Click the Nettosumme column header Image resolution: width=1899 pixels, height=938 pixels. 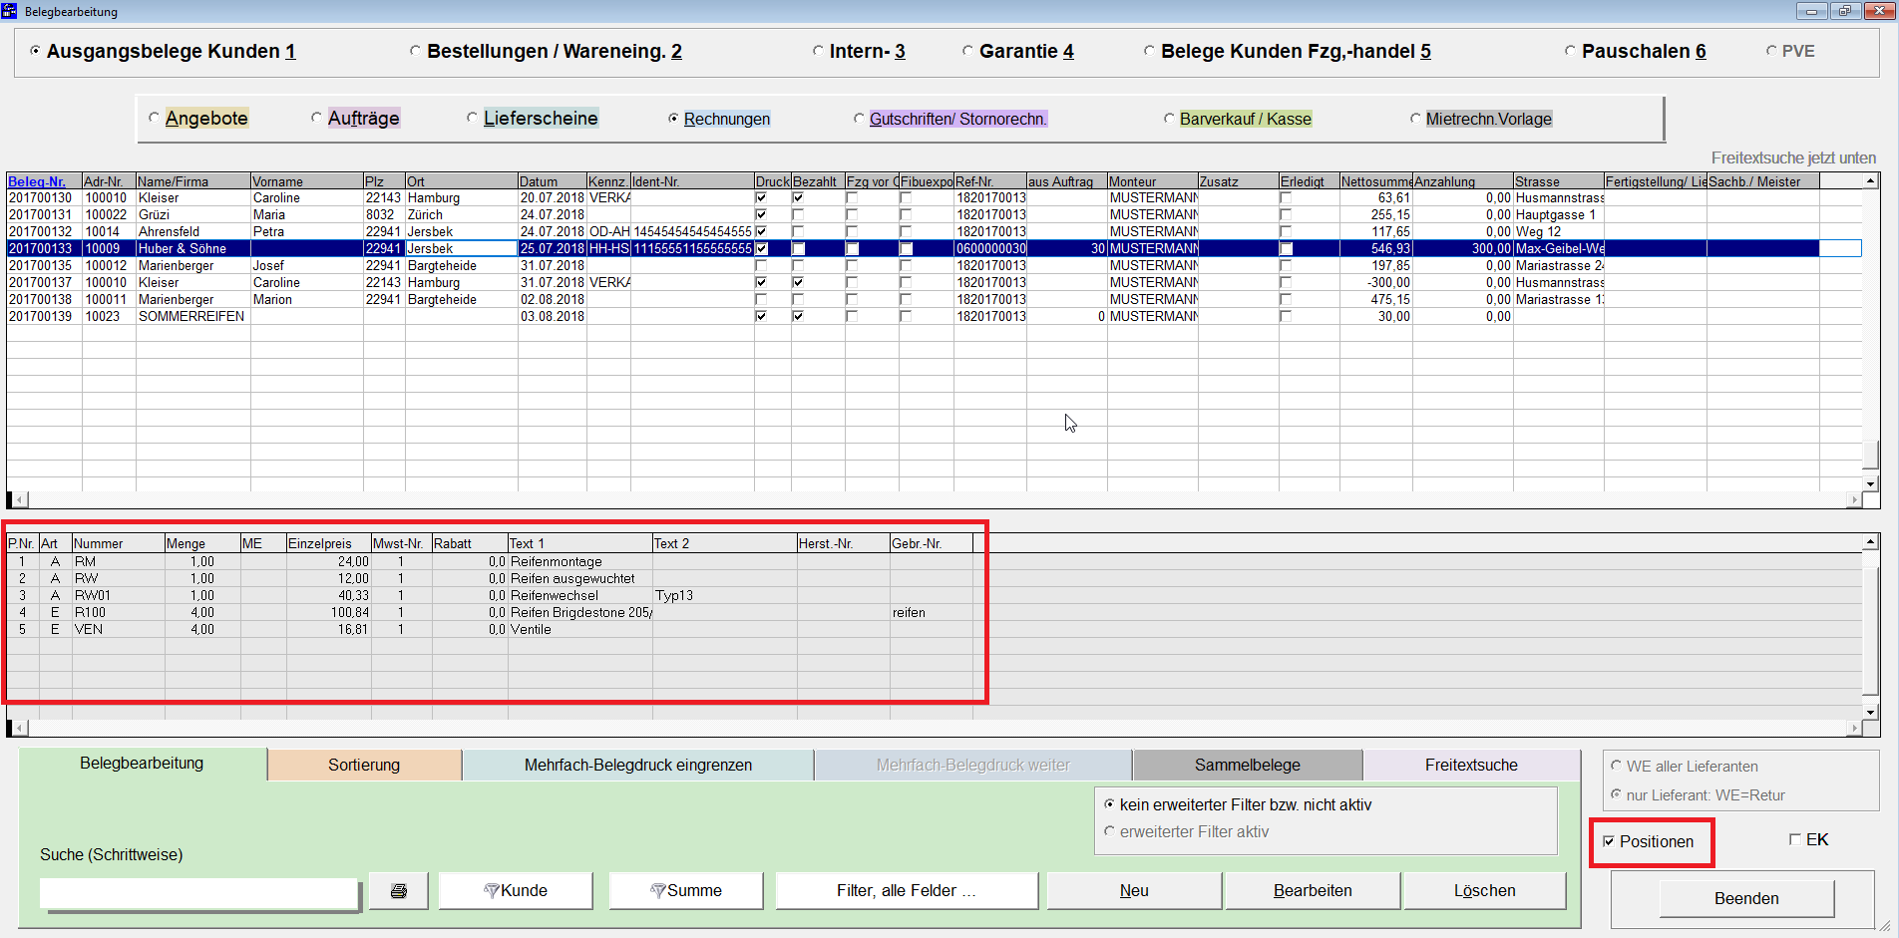(x=1375, y=181)
